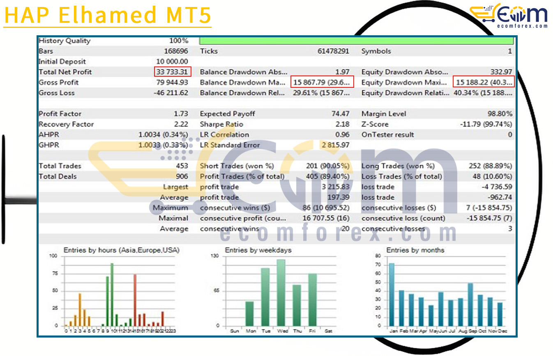
Task: Click the HAP Elhamed MT5 title
Action: click(x=107, y=15)
